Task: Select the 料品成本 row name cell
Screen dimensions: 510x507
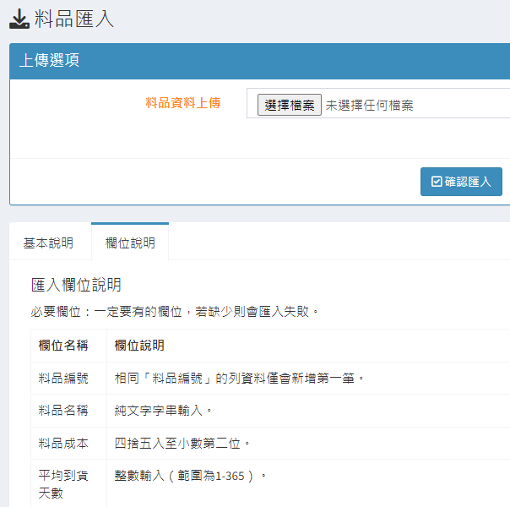Action: (63, 443)
